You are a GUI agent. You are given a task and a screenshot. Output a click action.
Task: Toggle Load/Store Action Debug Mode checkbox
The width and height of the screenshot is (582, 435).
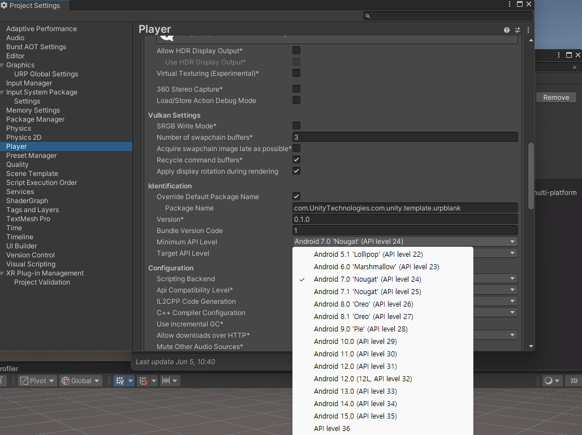click(296, 100)
